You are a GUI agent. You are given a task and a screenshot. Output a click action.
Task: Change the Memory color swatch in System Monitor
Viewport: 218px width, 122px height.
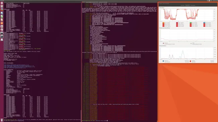click(x=163, y=43)
